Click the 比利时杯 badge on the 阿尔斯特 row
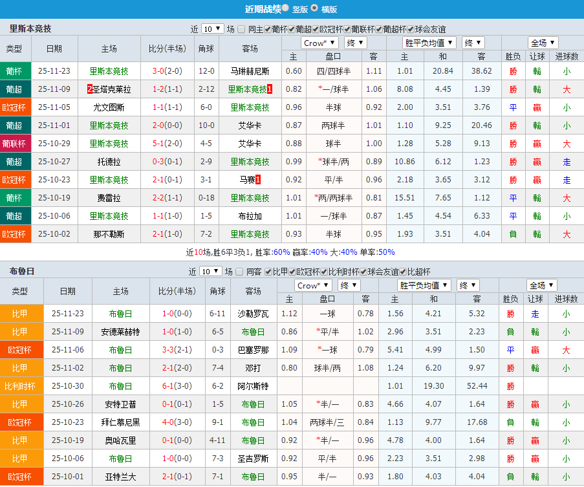Viewport: 584px width, 487px height. 21,386
